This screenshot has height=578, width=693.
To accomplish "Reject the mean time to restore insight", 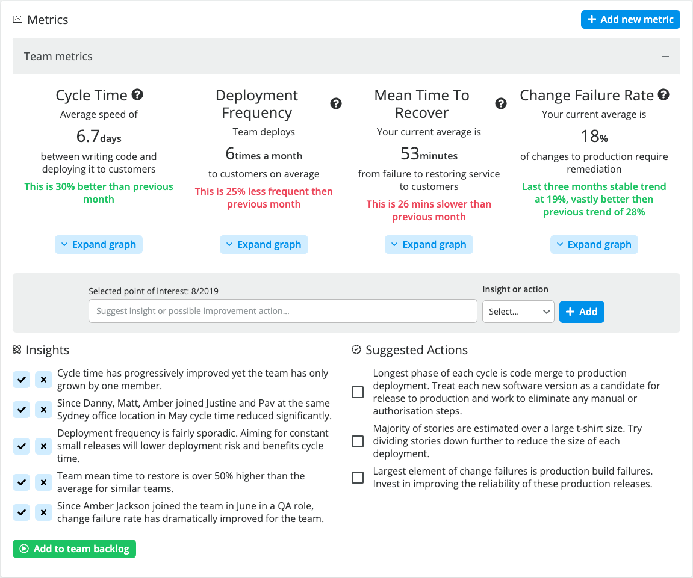I will [x=43, y=482].
